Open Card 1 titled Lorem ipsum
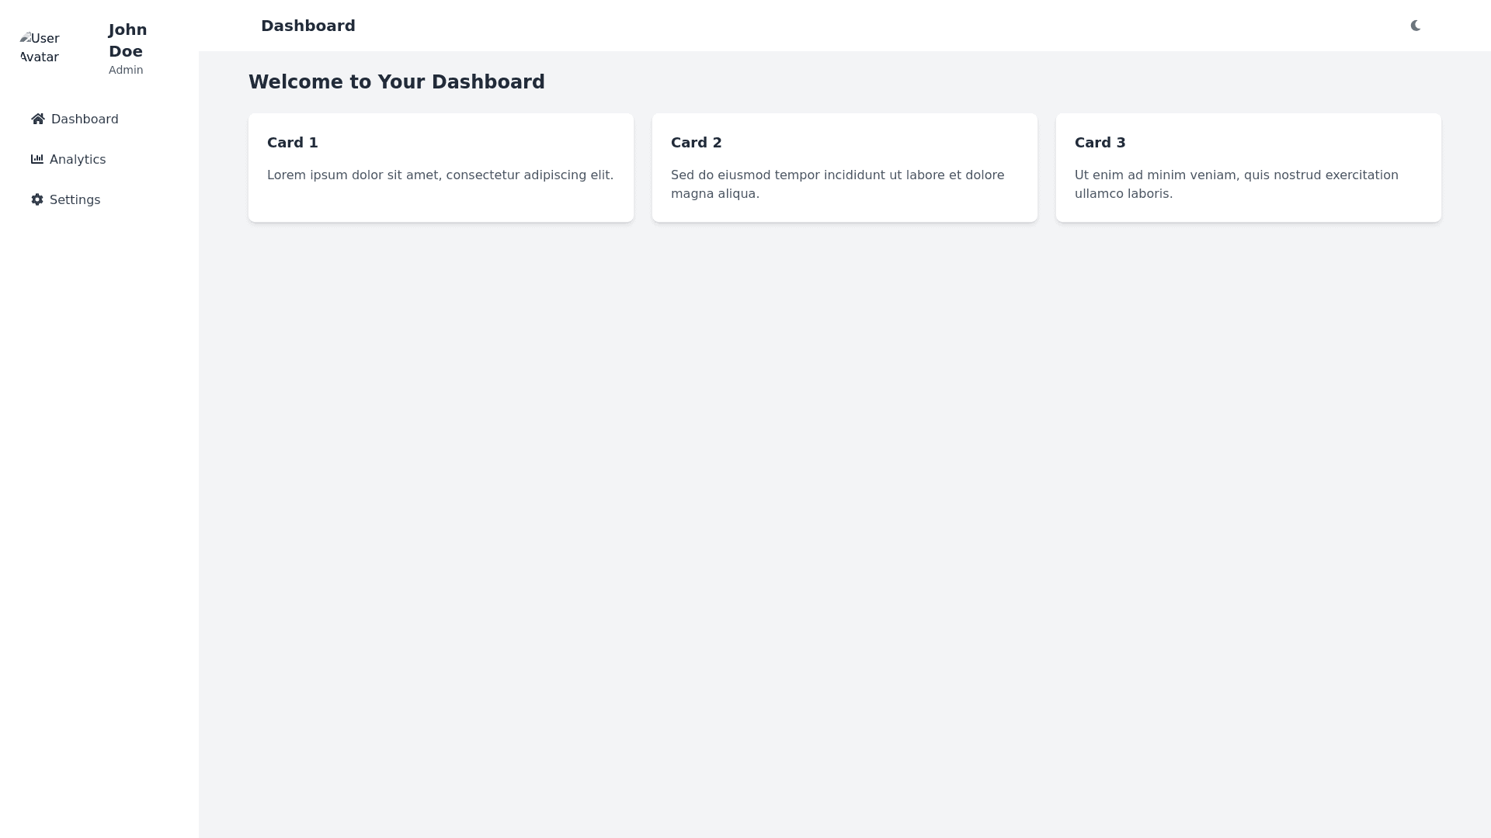The height and width of the screenshot is (838, 1491). coord(440,168)
